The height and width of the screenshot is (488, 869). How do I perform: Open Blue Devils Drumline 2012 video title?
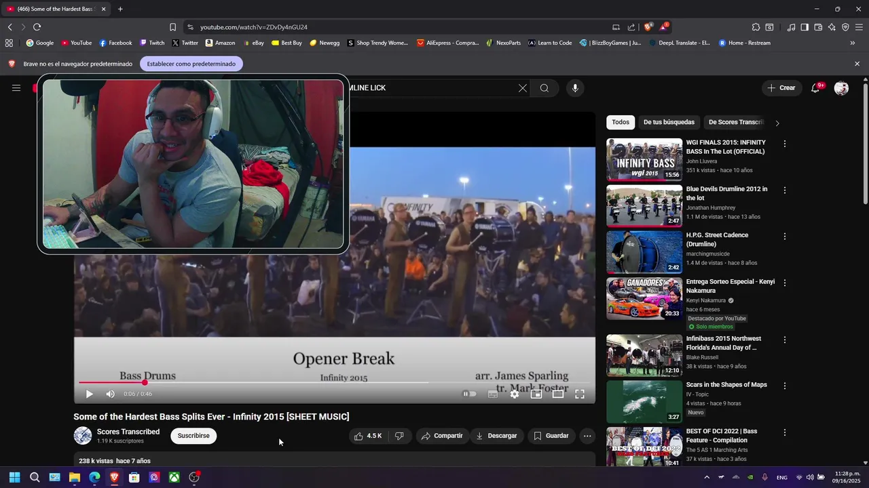[x=726, y=193]
